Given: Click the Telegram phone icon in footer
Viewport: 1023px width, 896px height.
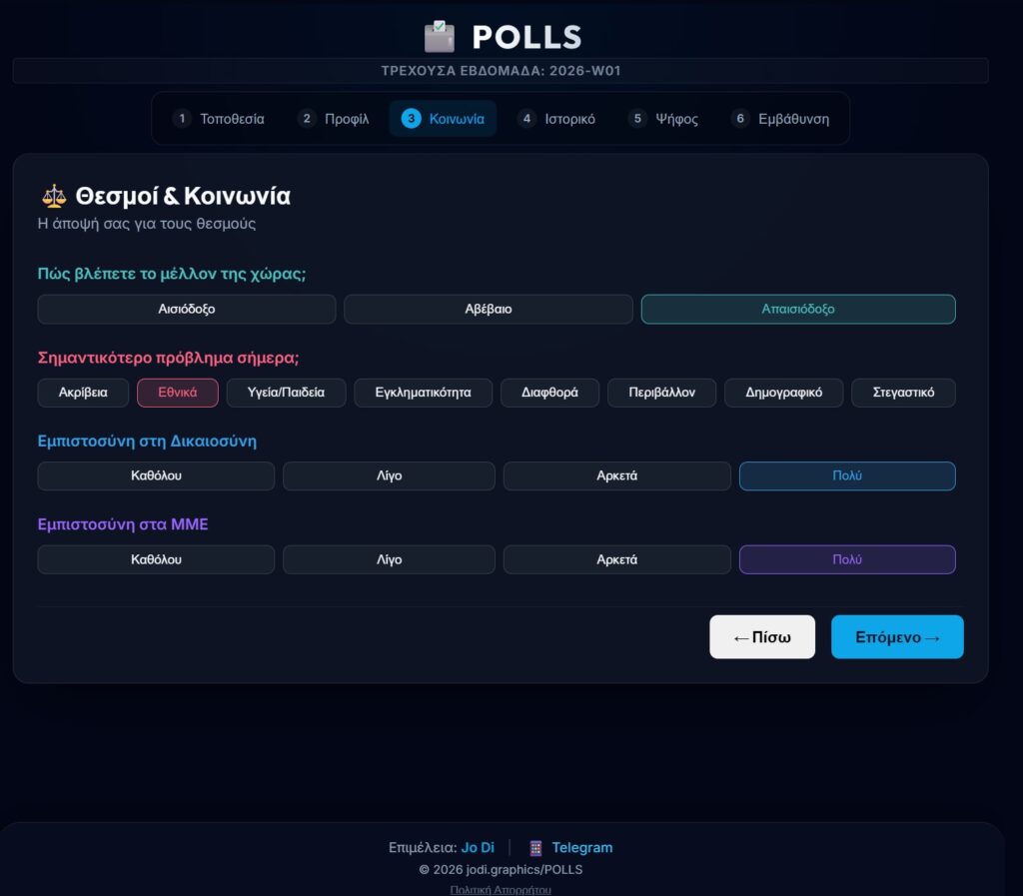Looking at the screenshot, I should coord(535,848).
